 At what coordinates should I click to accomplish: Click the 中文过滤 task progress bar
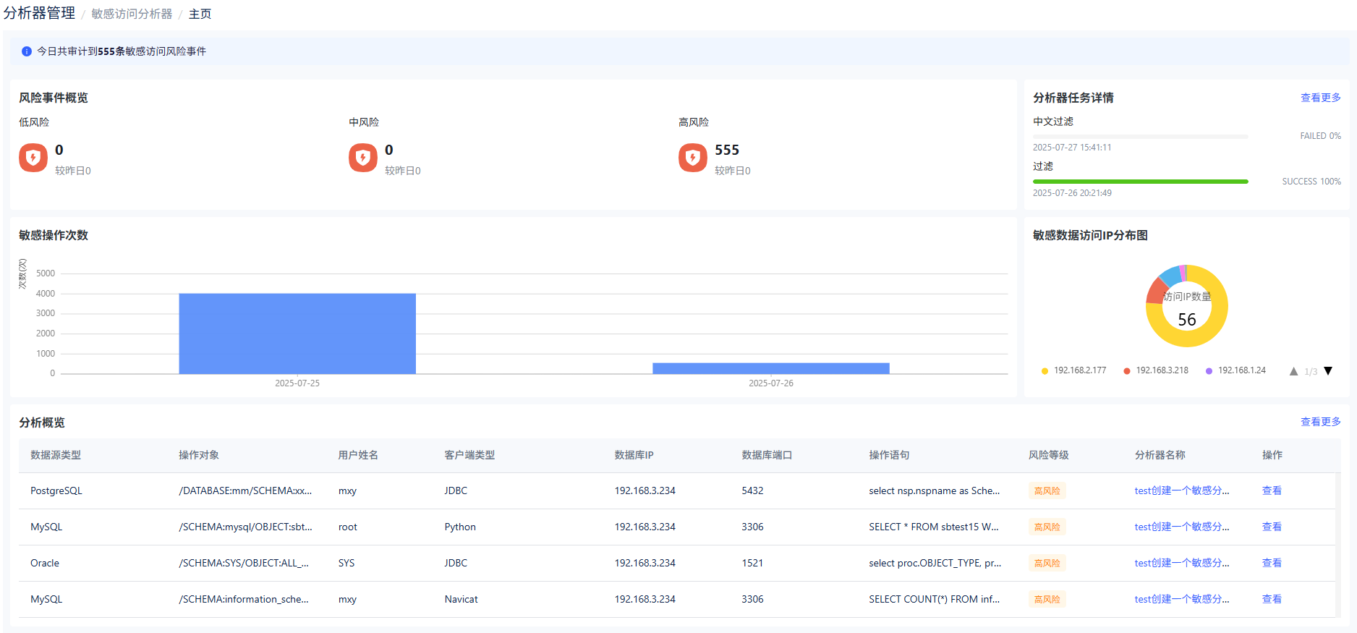tap(1141, 136)
